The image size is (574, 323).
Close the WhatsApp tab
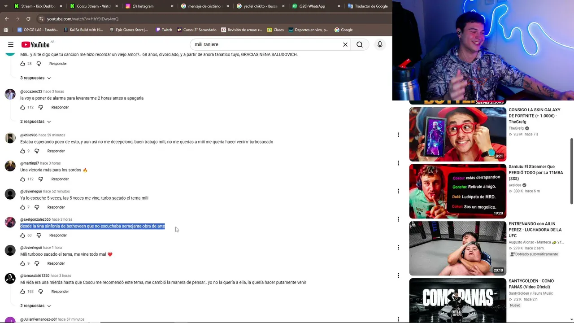coord(339,6)
